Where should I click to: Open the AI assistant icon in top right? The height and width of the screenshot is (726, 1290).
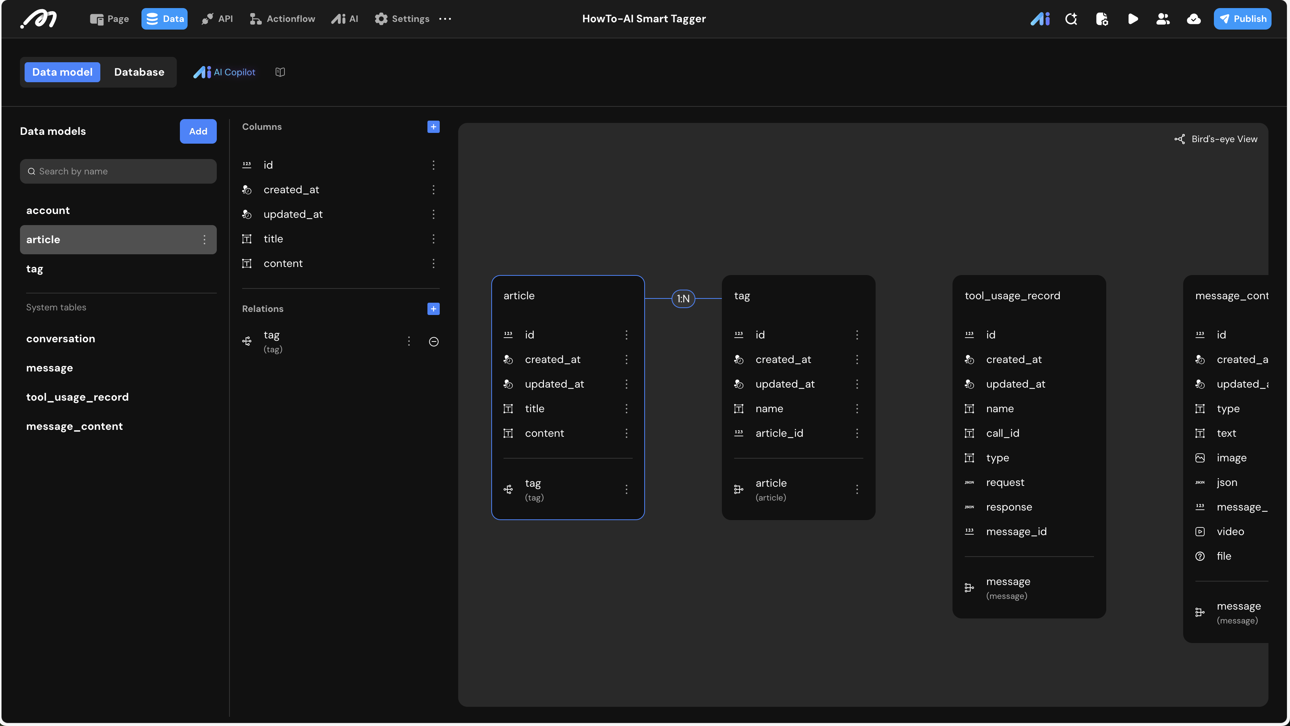point(1040,19)
